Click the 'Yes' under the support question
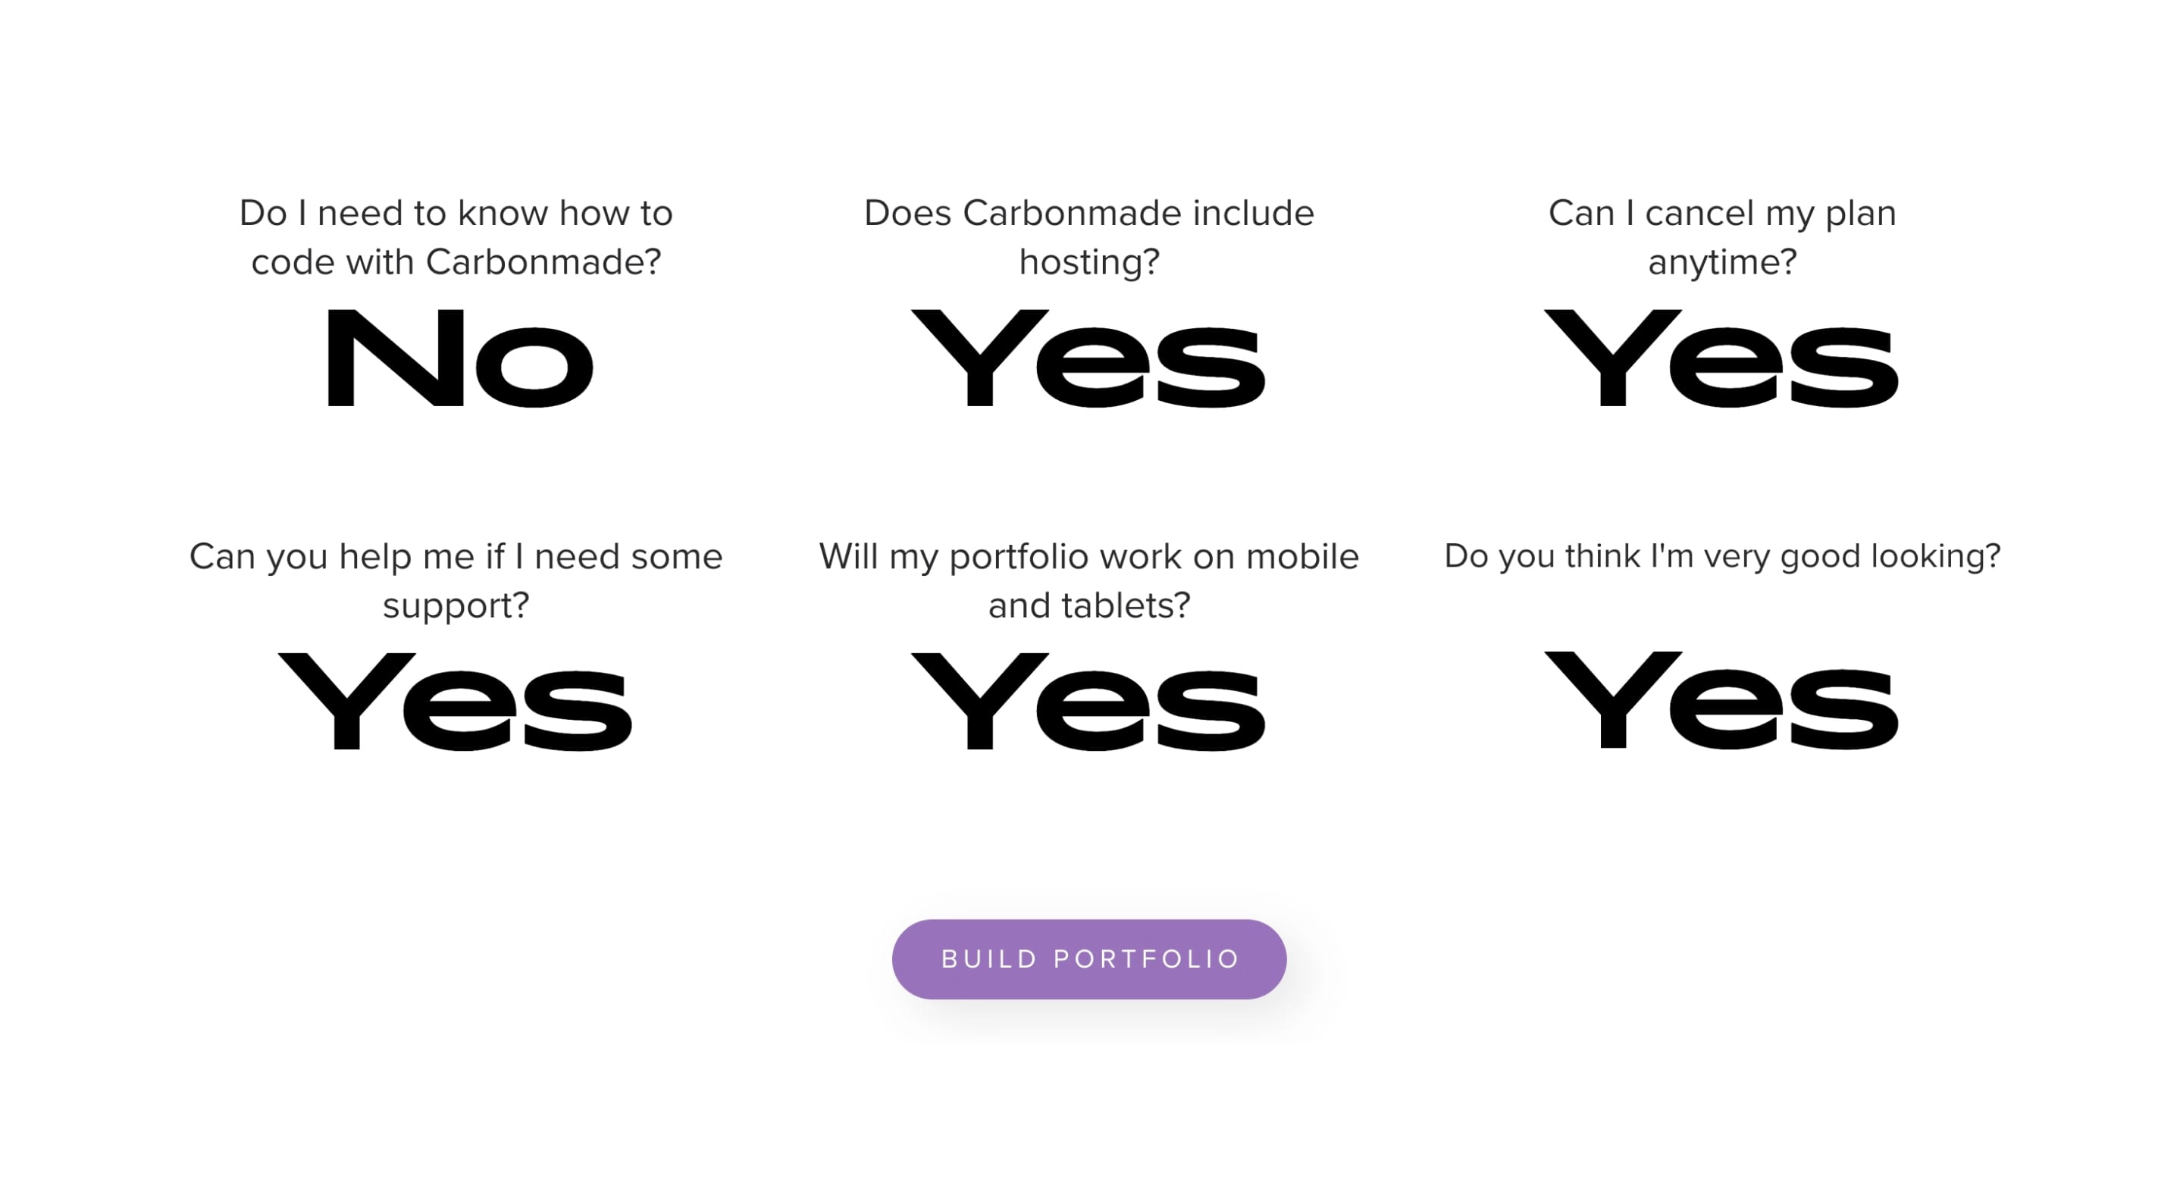 pos(456,702)
